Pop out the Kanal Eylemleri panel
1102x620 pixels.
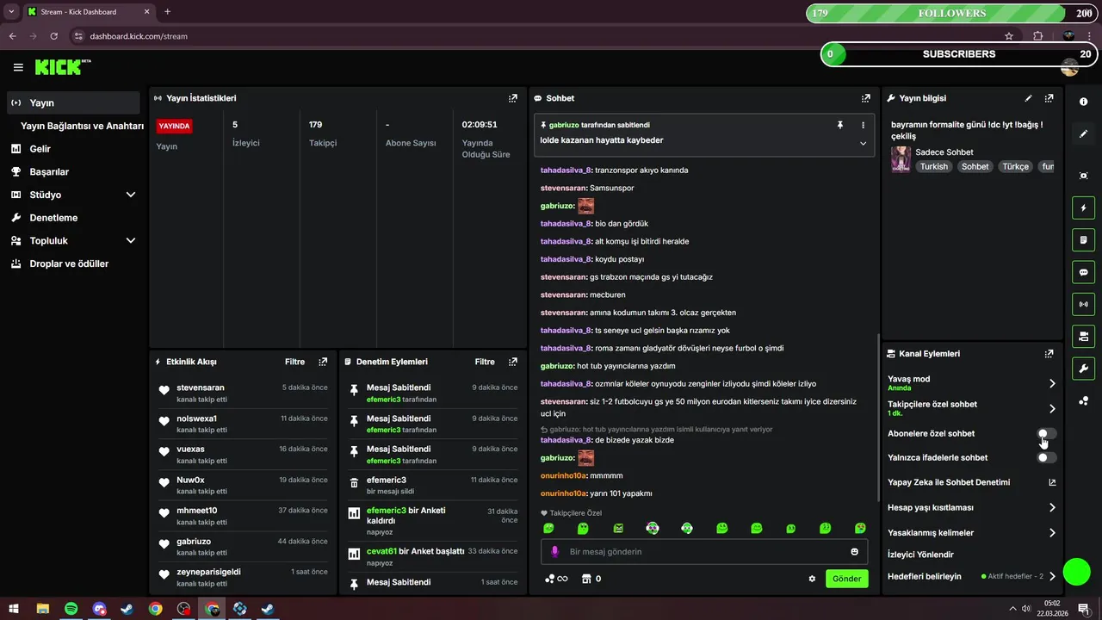click(x=1049, y=354)
